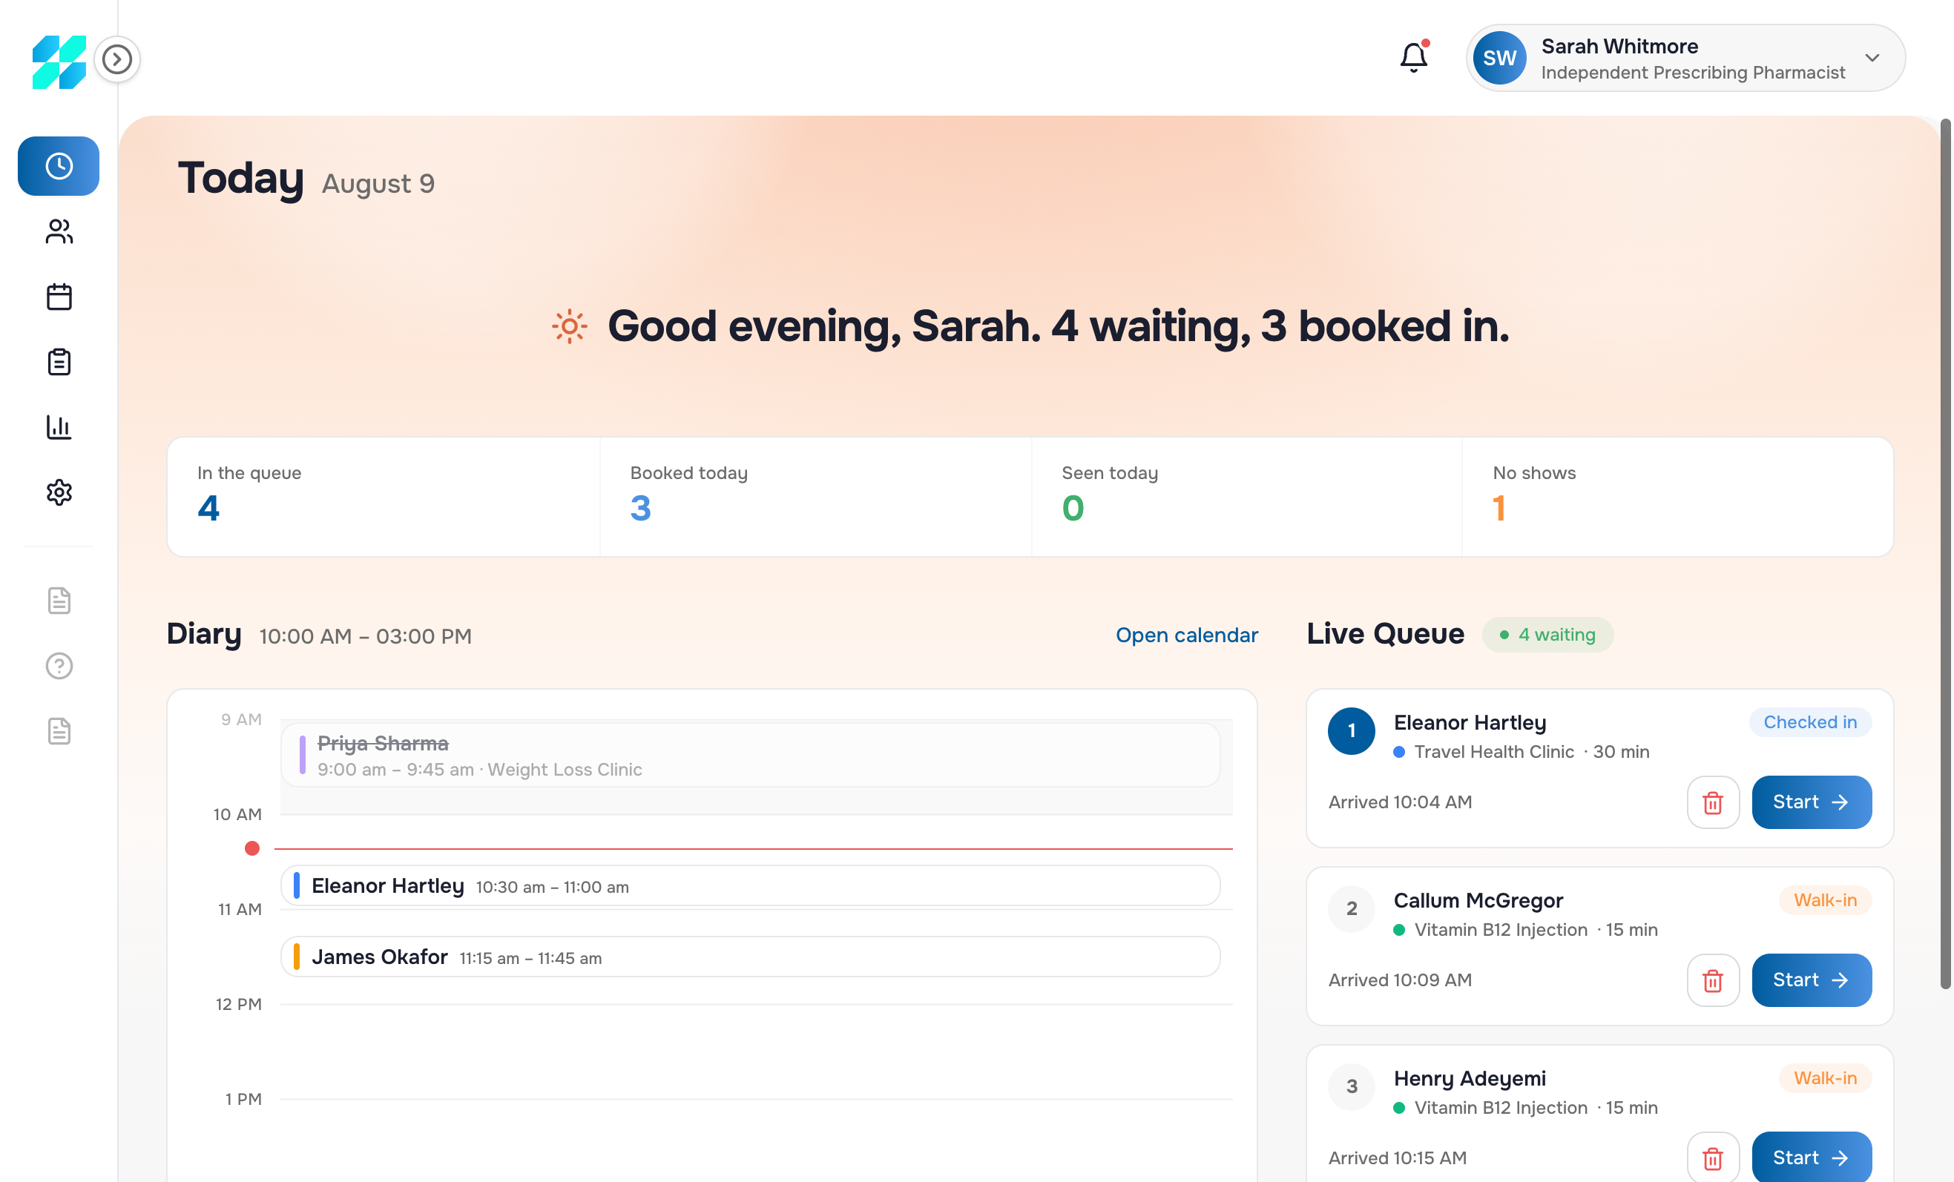Delete Callum McGregor from the queue
The width and height of the screenshot is (1954, 1182).
[x=1713, y=980]
